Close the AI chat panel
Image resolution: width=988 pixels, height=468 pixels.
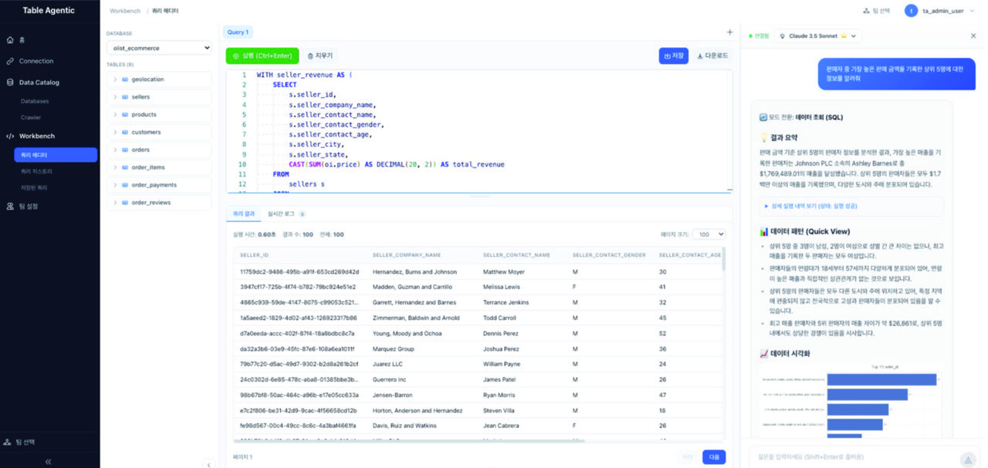(x=973, y=35)
